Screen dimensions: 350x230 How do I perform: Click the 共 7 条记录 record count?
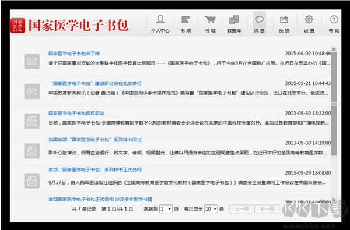84,209
